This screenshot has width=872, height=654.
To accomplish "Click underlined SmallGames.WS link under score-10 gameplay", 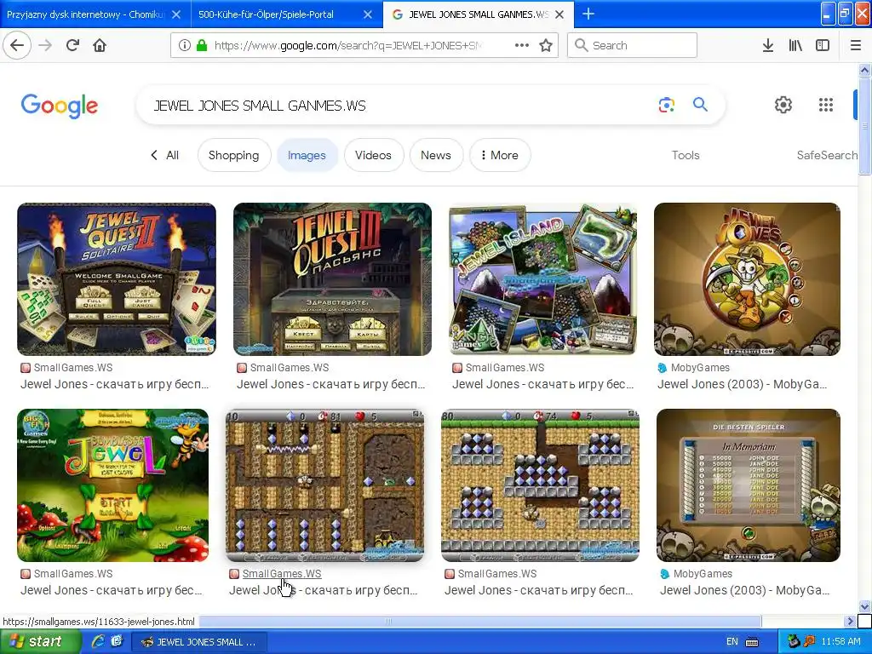I will pos(281,573).
